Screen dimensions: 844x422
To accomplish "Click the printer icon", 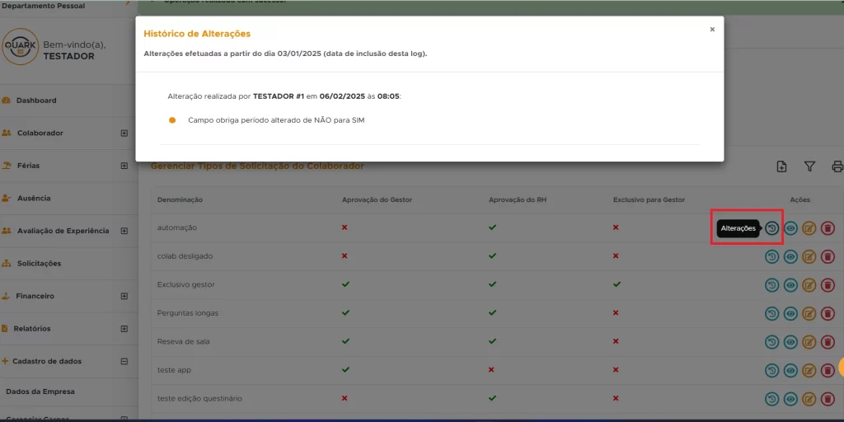I will pyautogui.click(x=837, y=167).
